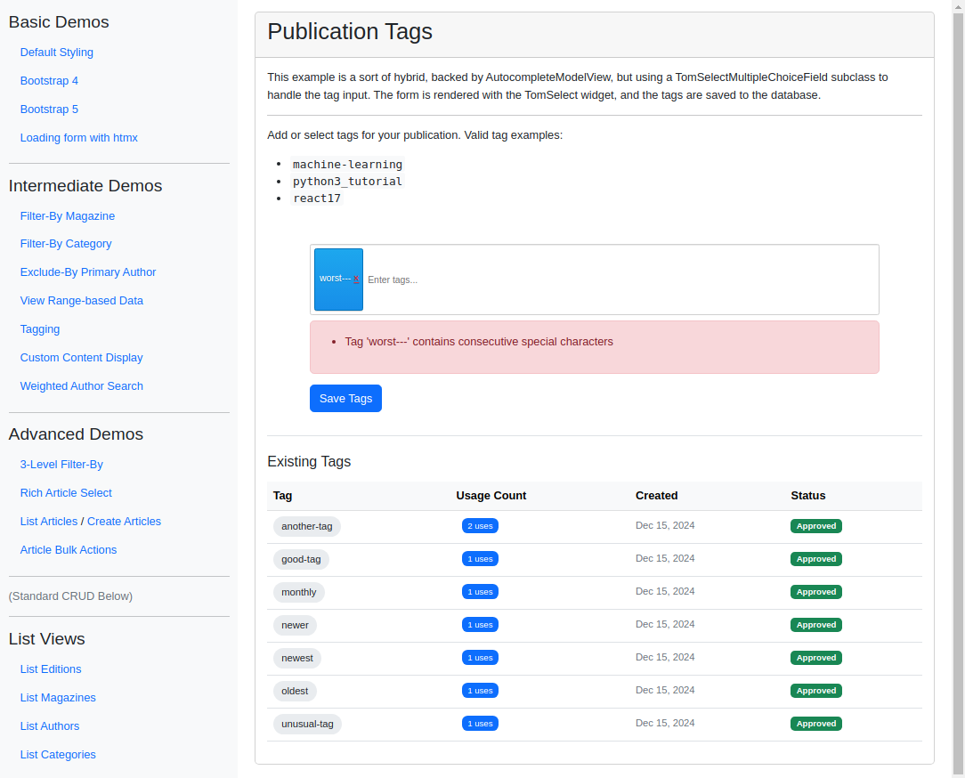Click the newer tag pill
965x778 pixels.
(295, 626)
